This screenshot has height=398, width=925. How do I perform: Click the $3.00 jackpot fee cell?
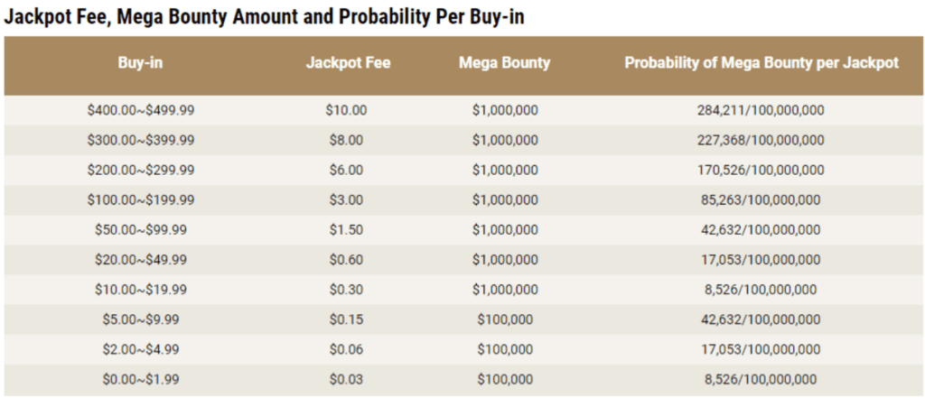346,199
